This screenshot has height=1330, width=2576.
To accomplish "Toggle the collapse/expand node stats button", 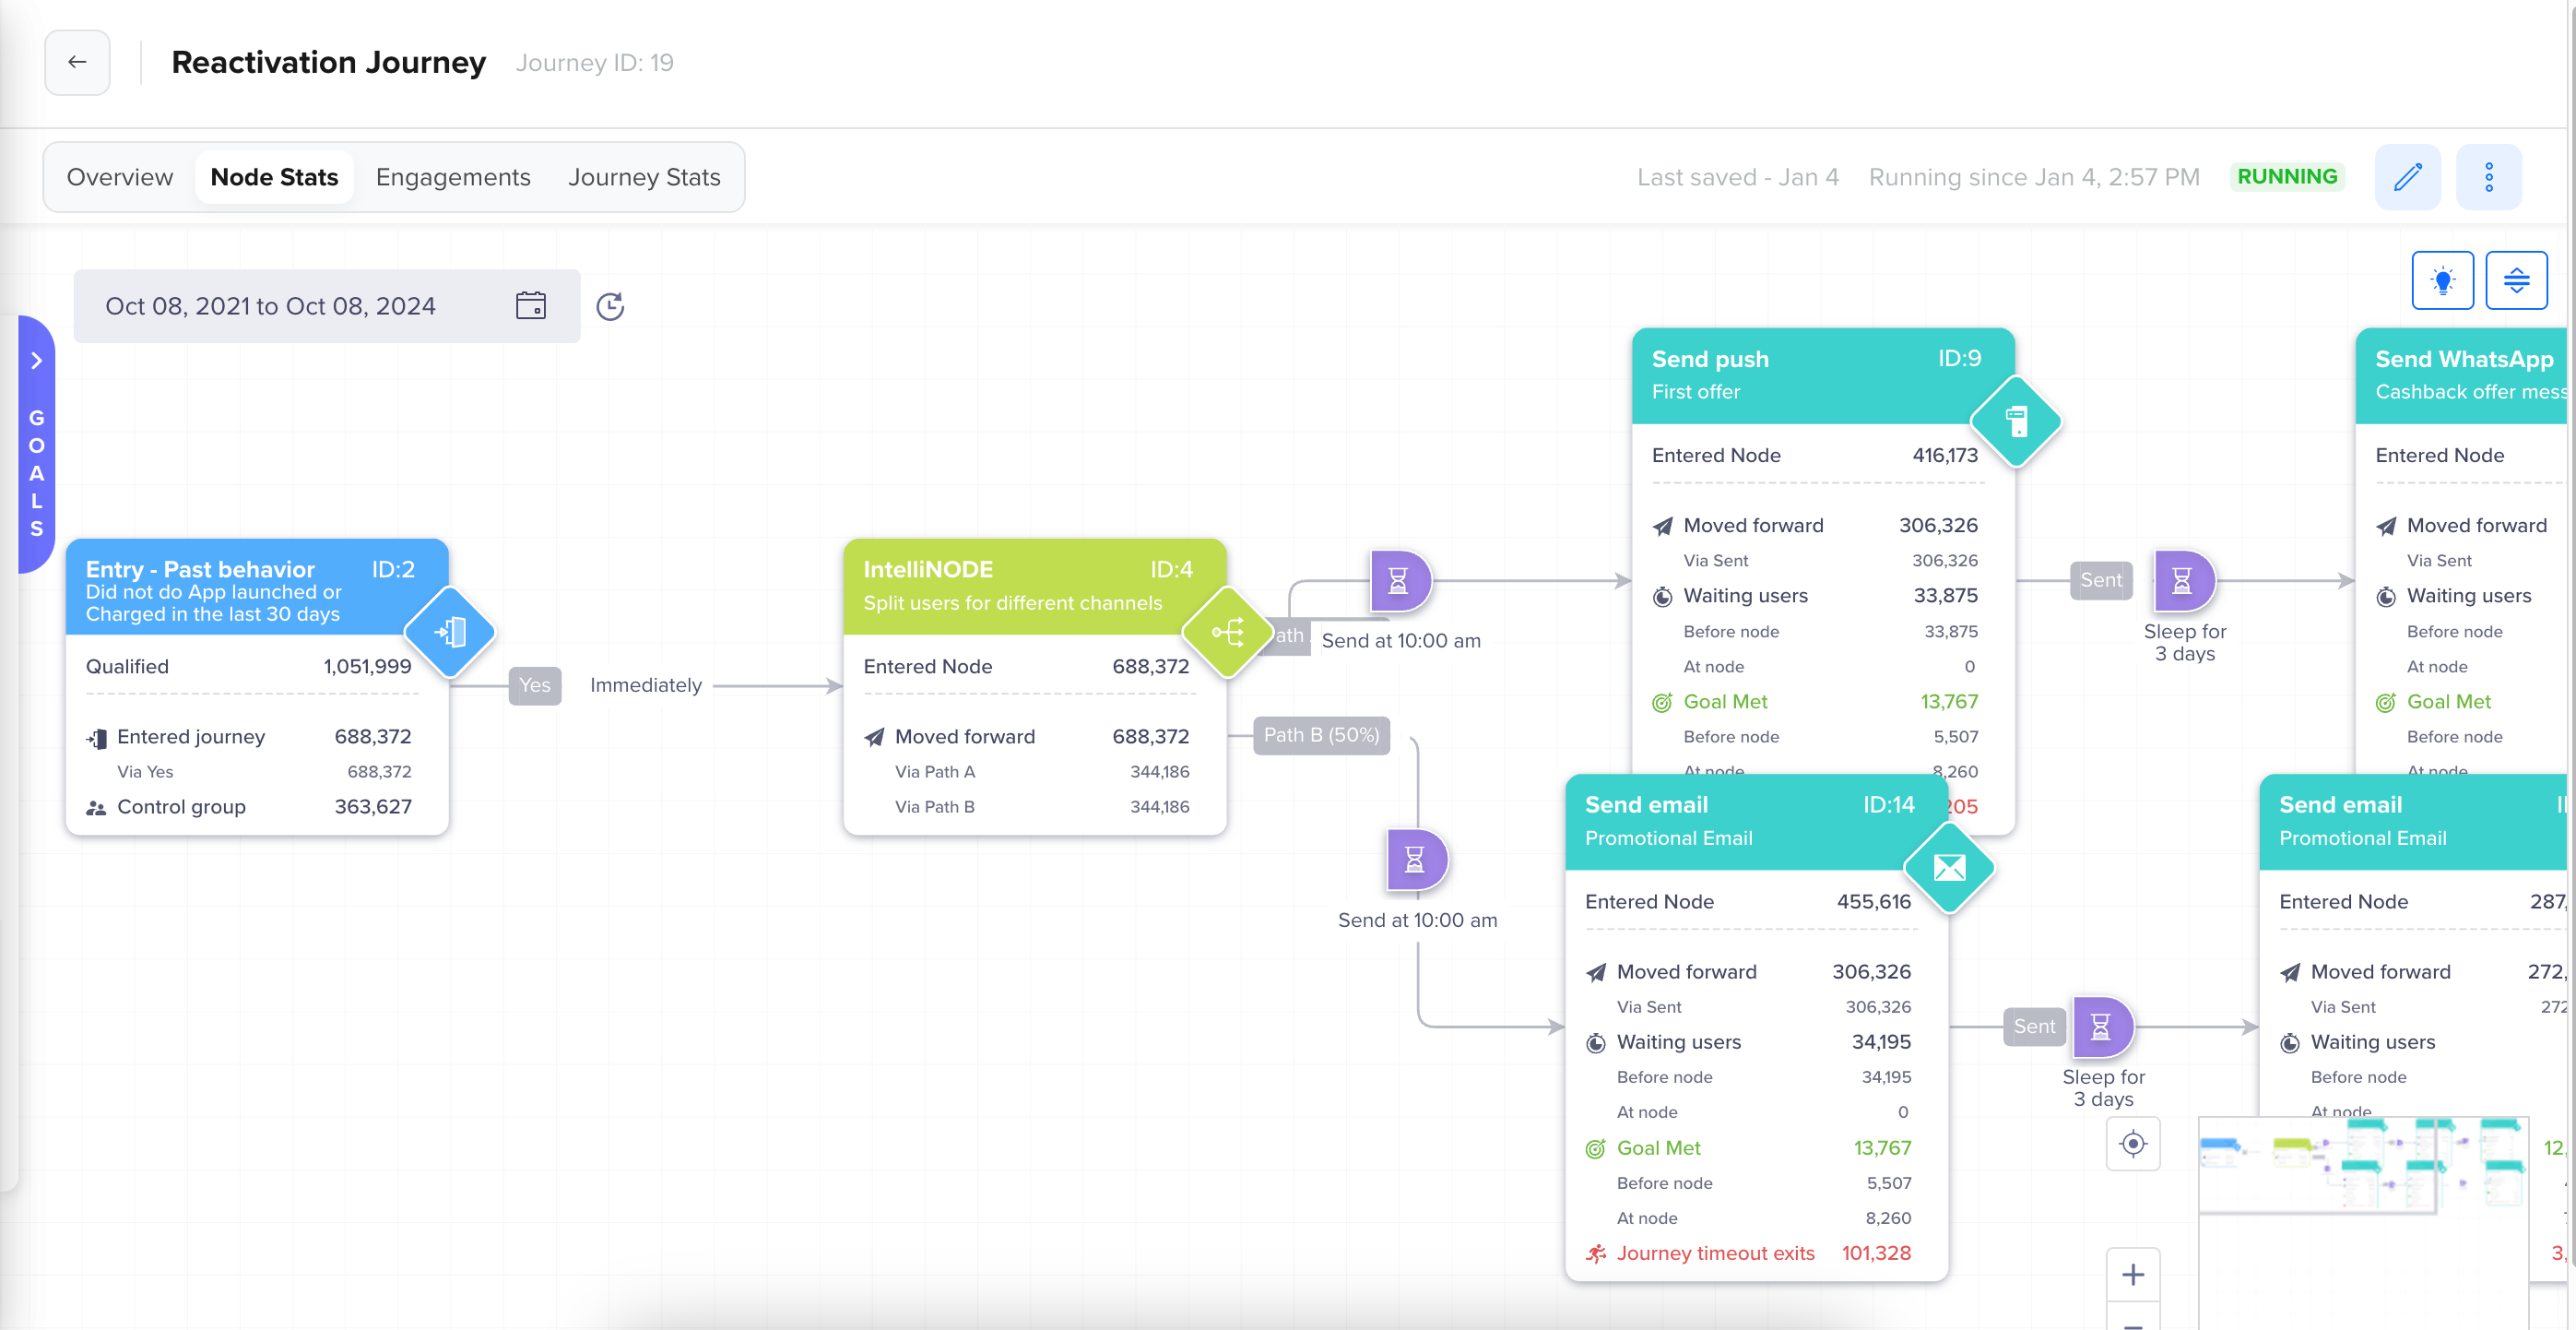I will click(x=2516, y=280).
